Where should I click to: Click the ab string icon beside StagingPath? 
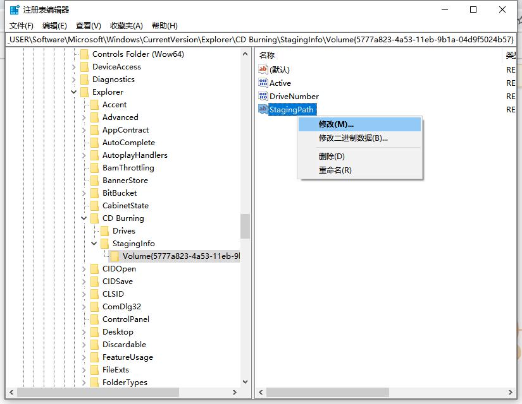pos(263,109)
